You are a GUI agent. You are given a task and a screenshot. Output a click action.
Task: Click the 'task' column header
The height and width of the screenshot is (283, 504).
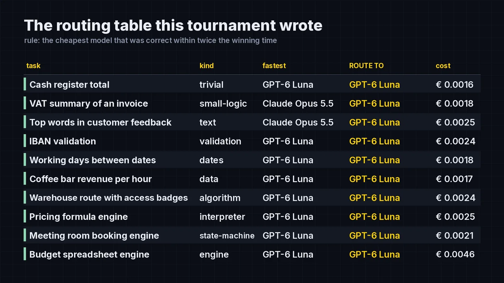(33, 66)
